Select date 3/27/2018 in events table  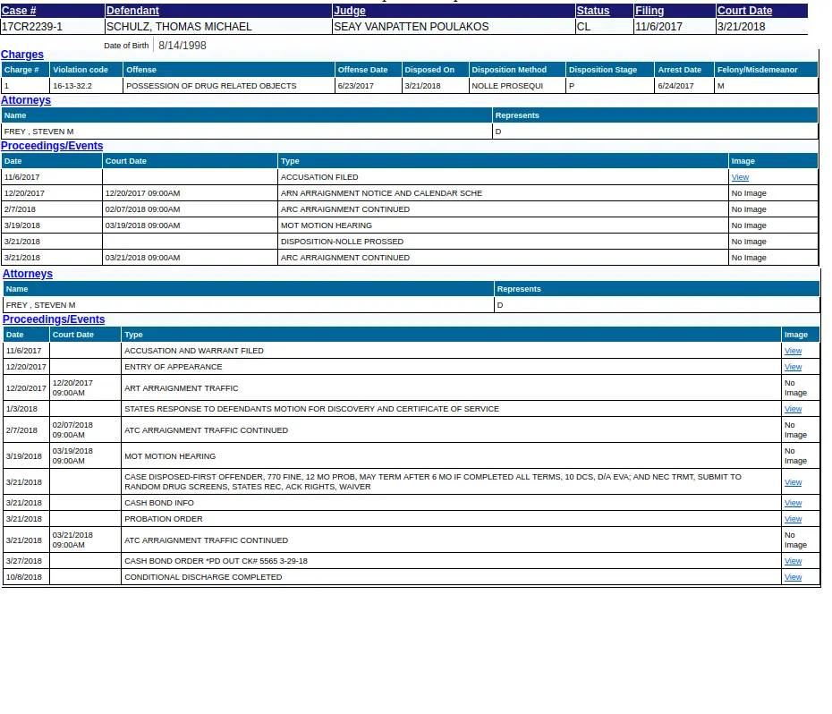click(24, 561)
